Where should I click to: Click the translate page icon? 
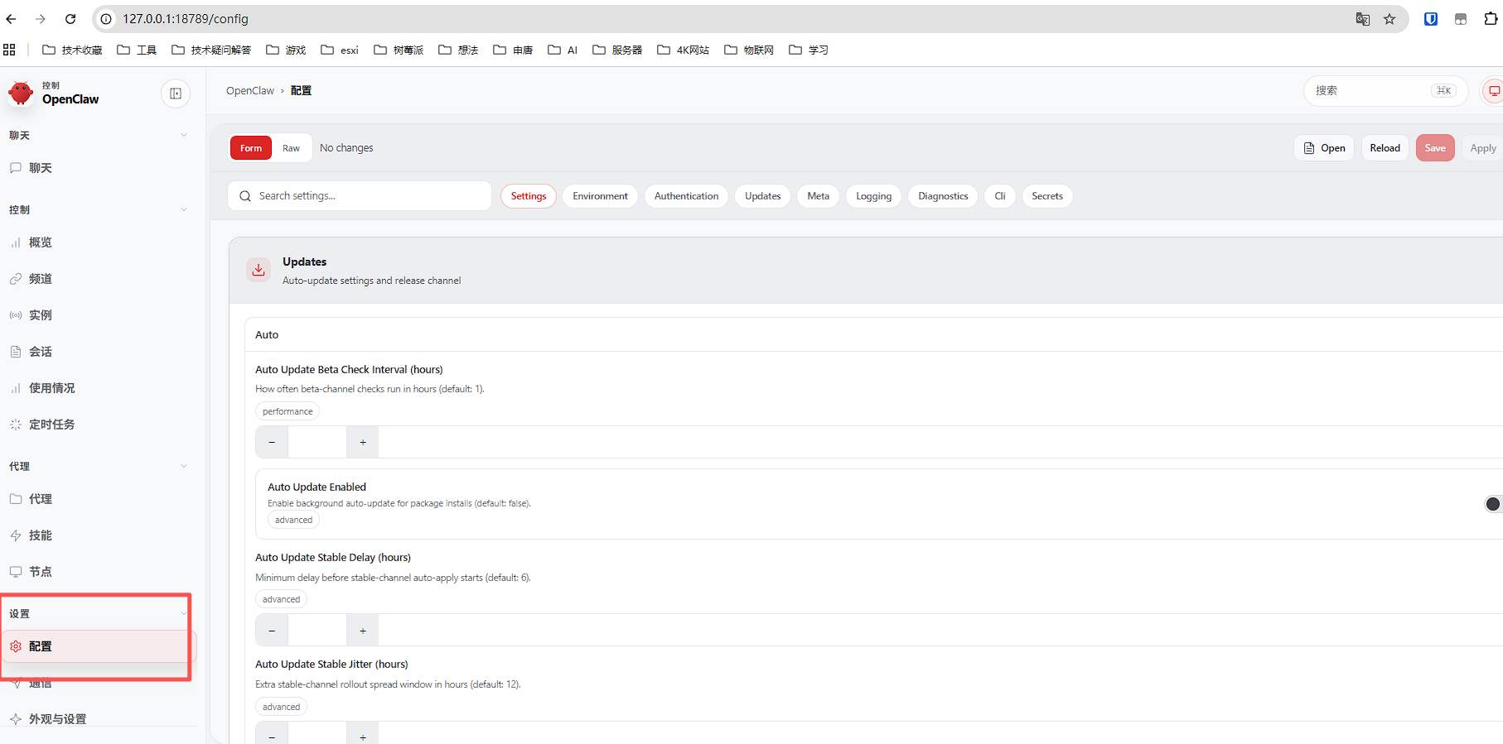point(1362,19)
